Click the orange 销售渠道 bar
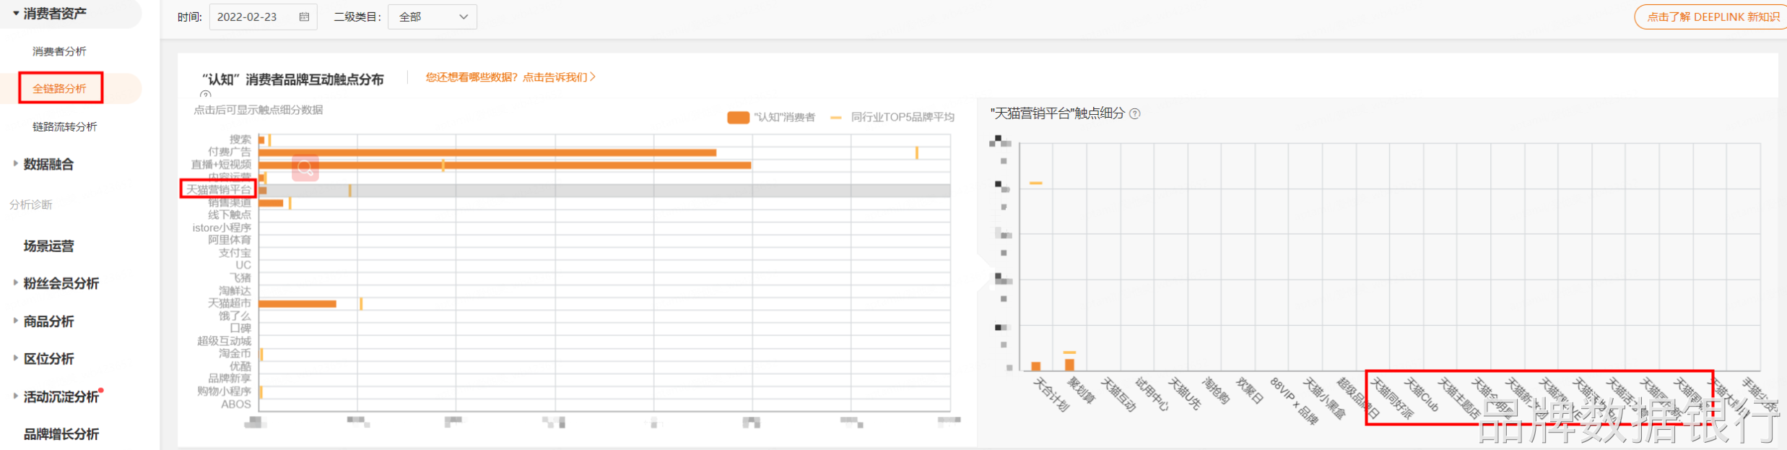The image size is (1787, 450). (x=271, y=203)
